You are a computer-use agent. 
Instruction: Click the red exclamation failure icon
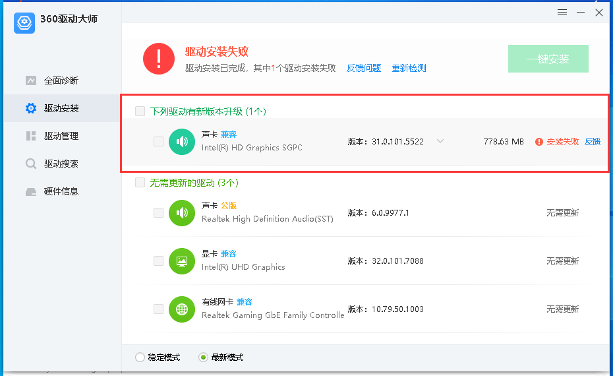(x=159, y=59)
